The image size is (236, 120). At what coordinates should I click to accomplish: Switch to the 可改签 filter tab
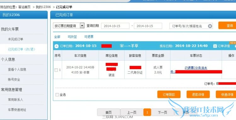72,37
